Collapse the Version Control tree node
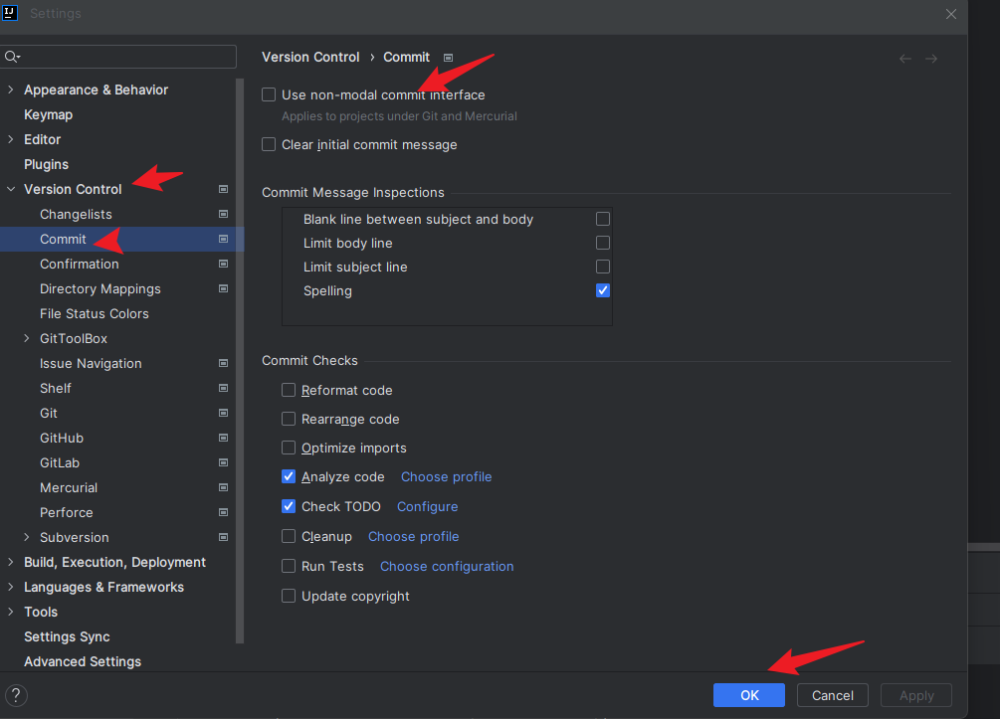Viewport: 1000px width, 719px height. [x=11, y=189]
